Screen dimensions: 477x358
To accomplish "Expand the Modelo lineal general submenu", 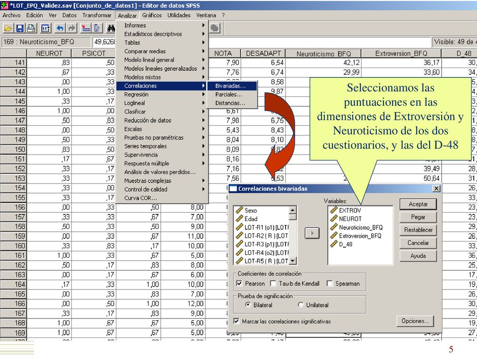I will point(162,60).
